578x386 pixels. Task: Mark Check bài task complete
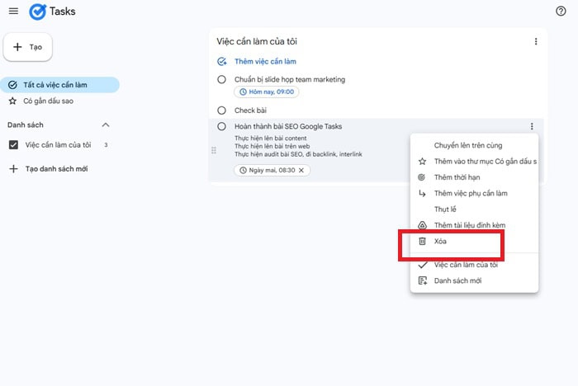[221, 111]
